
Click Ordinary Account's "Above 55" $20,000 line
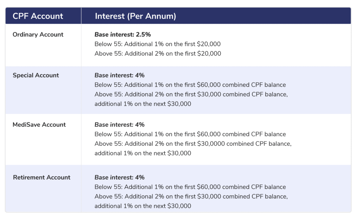pyautogui.click(x=157, y=54)
